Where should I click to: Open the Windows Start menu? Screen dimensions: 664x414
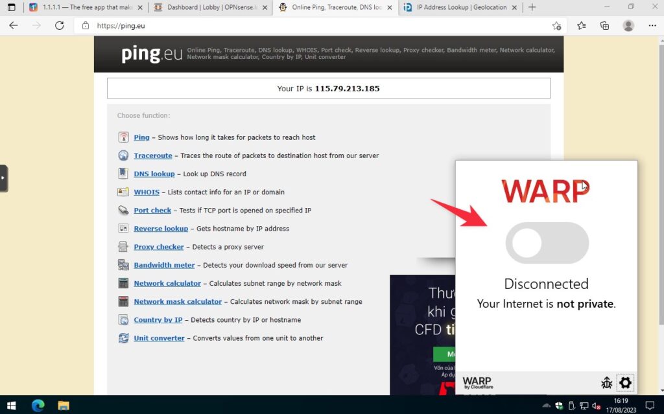(x=12, y=406)
